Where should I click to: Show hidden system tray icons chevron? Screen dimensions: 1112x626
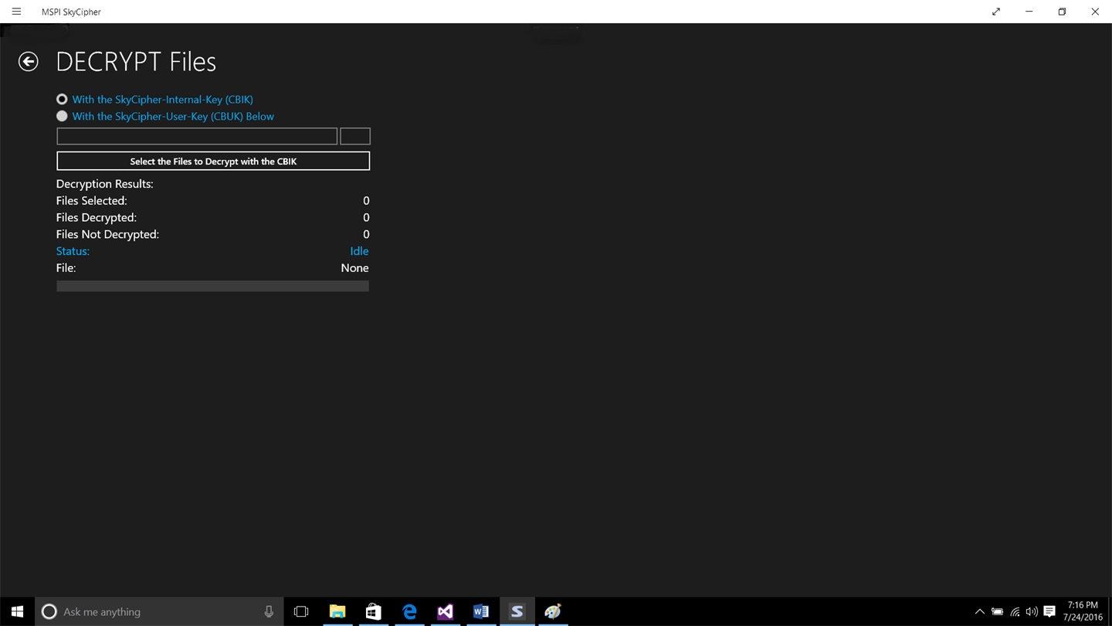coord(979,611)
